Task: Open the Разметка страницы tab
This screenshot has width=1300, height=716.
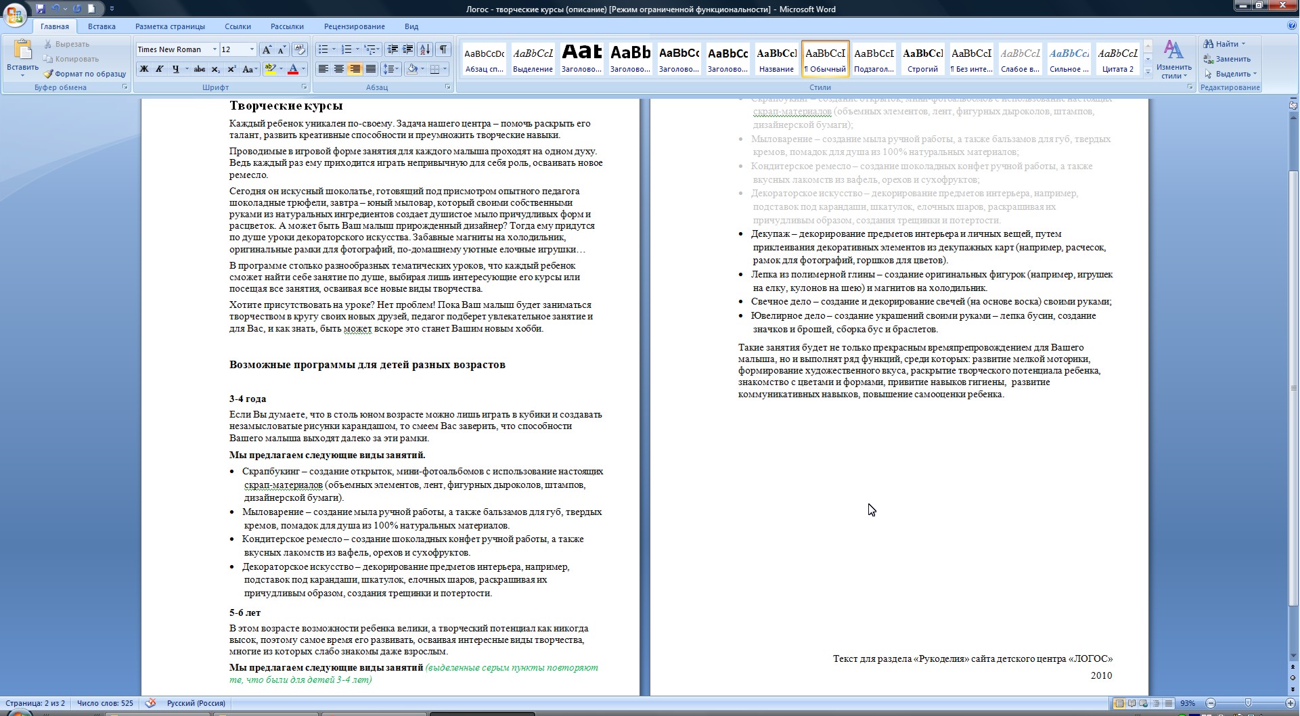Action: [170, 26]
